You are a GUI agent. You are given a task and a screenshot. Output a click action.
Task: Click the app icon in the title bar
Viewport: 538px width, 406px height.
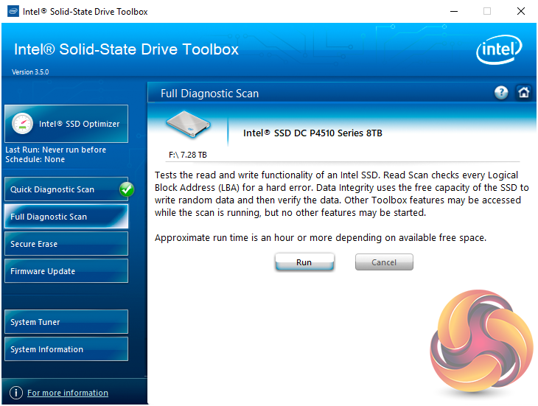(x=13, y=11)
